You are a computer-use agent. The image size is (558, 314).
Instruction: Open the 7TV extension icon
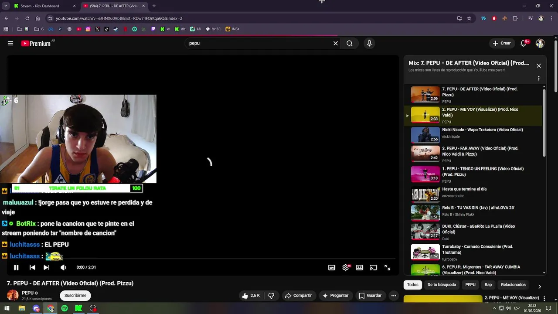[x=483, y=18]
